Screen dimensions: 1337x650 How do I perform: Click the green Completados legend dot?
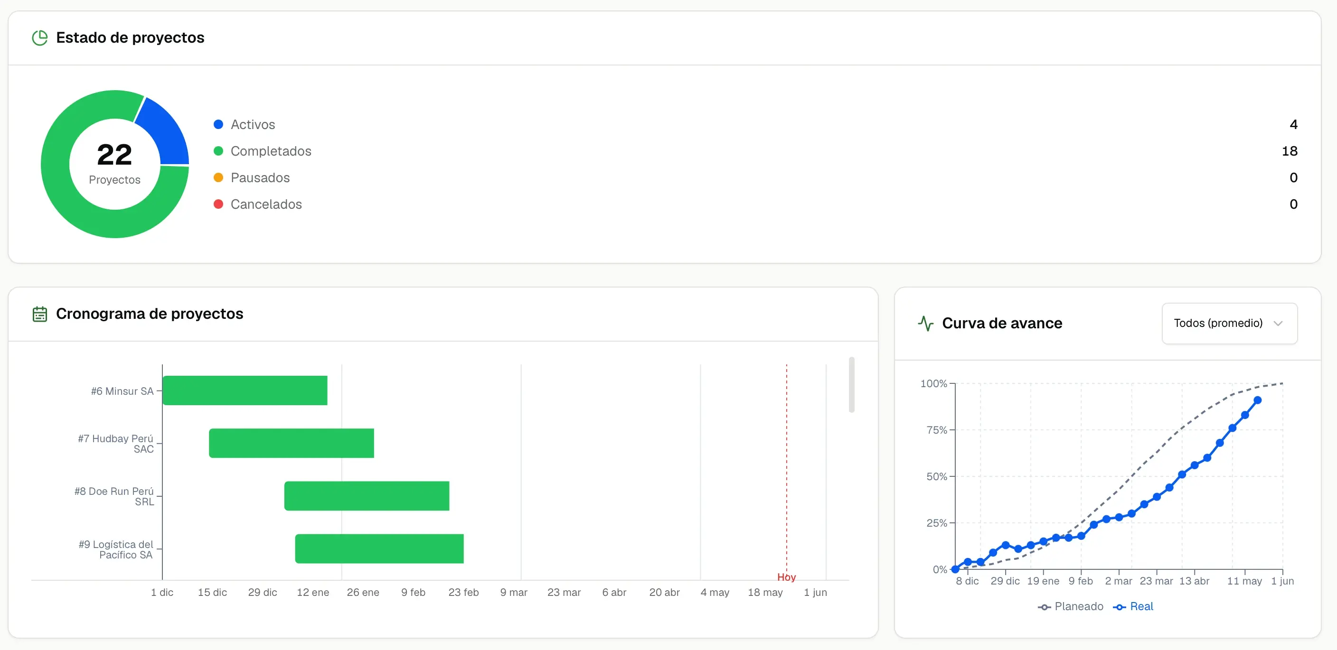coord(218,151)
